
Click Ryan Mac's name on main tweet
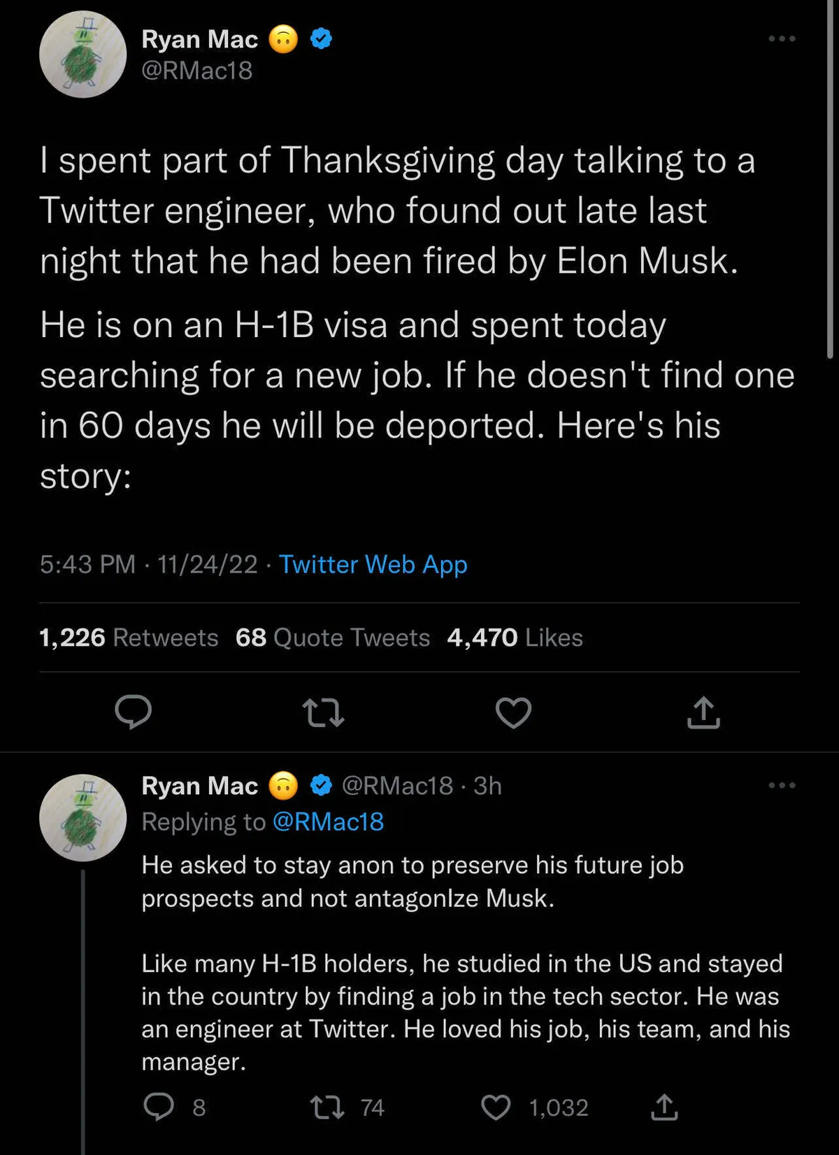(x=200, y=39)
